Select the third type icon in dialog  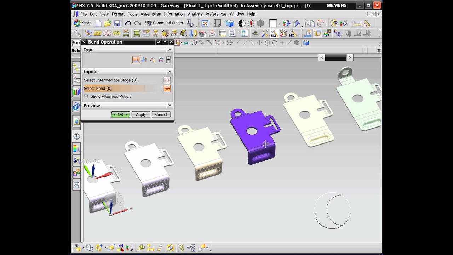coord(153,59)
